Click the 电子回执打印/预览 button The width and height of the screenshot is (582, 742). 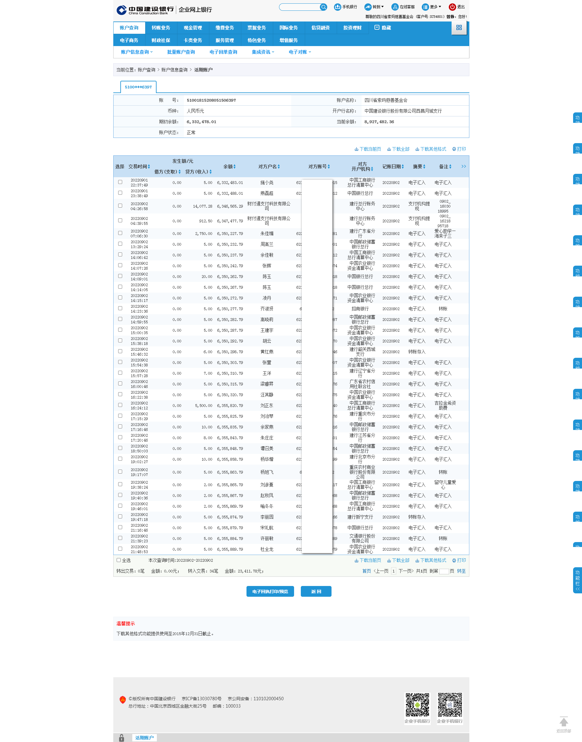(x=270, y=591)
